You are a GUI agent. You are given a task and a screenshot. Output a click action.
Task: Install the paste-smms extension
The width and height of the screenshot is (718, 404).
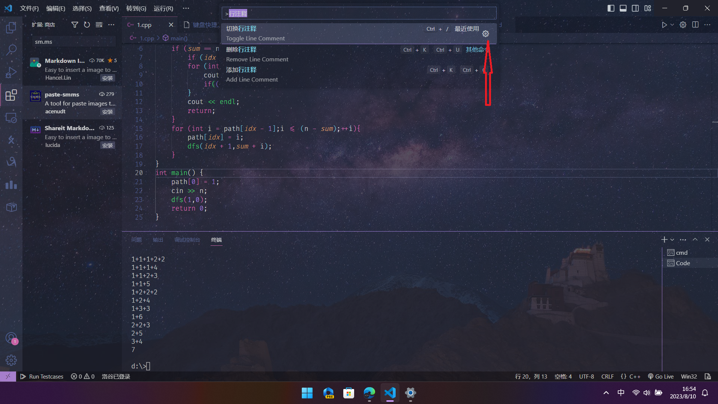click(107, 112)
